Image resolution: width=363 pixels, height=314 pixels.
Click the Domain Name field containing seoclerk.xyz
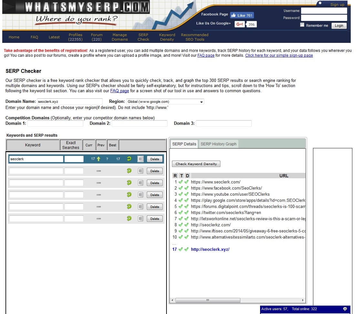point(70,102)
